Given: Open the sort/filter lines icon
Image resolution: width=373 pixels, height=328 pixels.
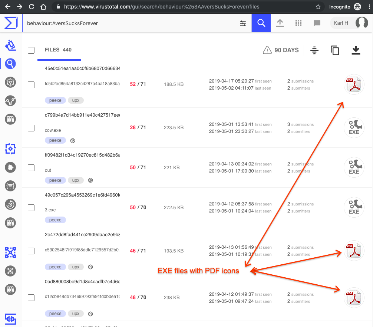Looking at the screenshot, I should point(314,50).
